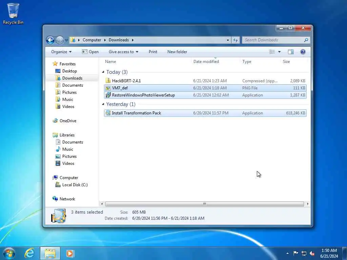The width and height of the screenshot is (347, 260).
Task: Open Favorites Pictures folder
Action: [x=69, y=92]
